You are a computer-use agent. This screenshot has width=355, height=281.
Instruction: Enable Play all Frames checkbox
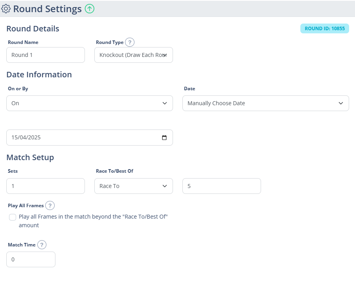click(13, 217)
